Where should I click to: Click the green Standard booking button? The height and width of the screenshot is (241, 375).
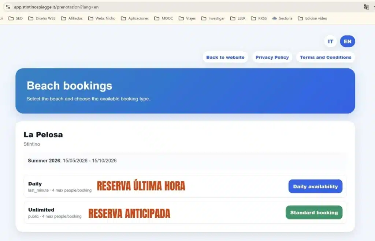click(x=314, y=212)
